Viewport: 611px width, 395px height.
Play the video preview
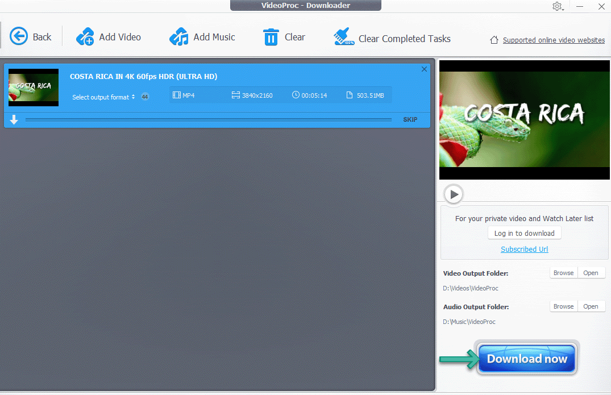454,194
